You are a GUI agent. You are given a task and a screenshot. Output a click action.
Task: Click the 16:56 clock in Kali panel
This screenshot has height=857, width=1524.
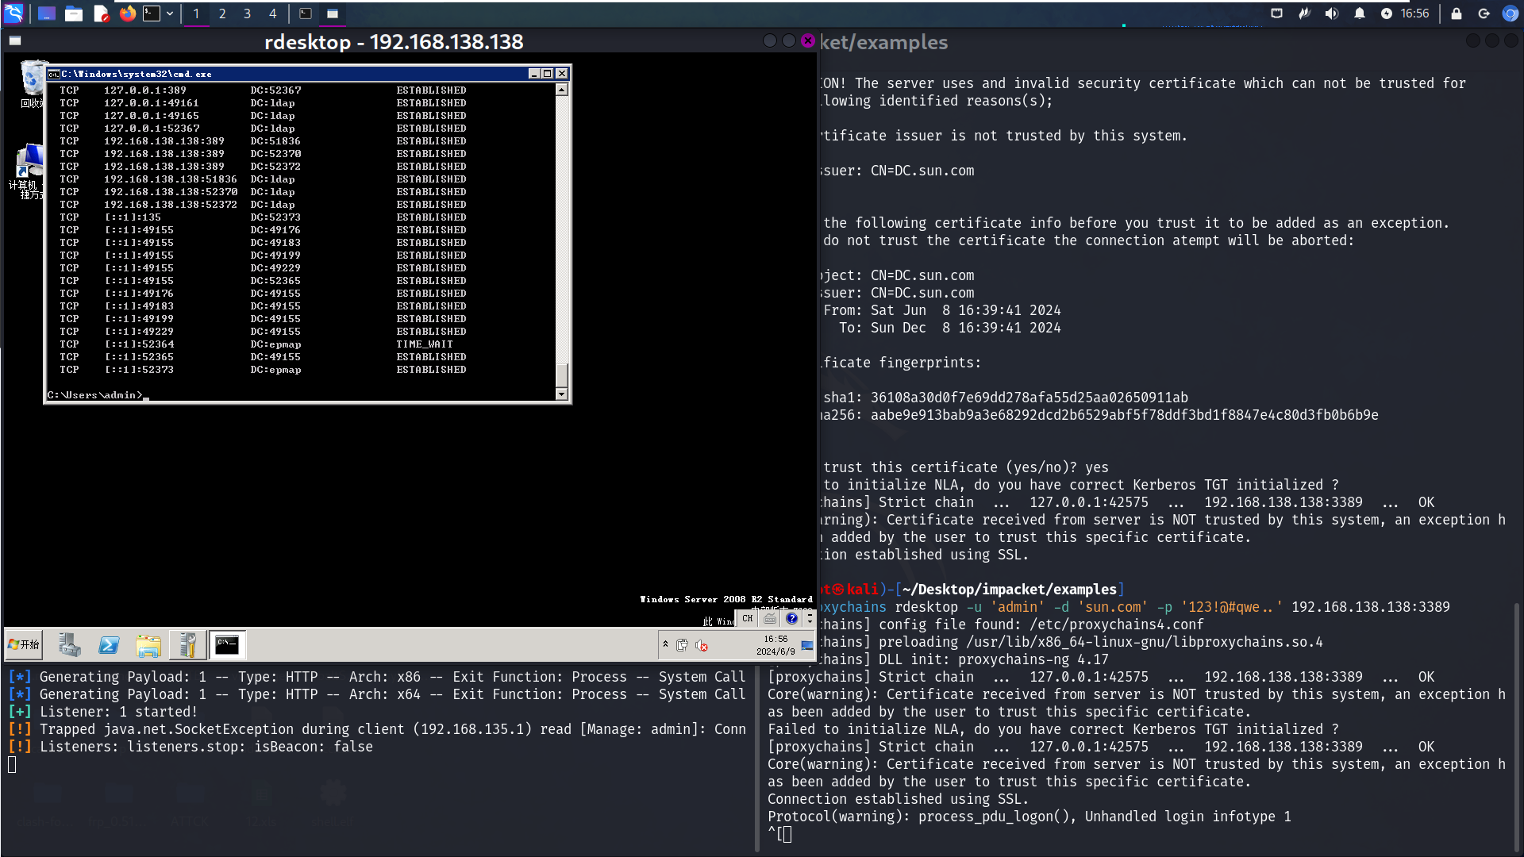click(x=1414, y=13)
